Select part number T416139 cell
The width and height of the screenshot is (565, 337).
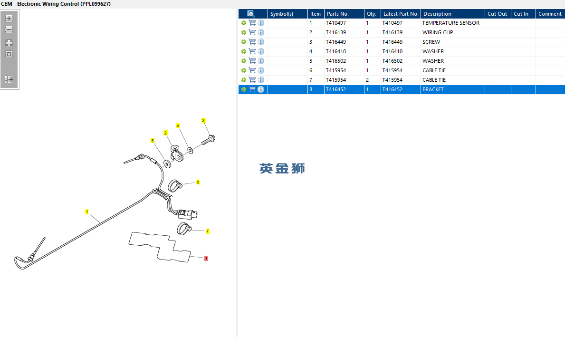[x=344, y=32]
